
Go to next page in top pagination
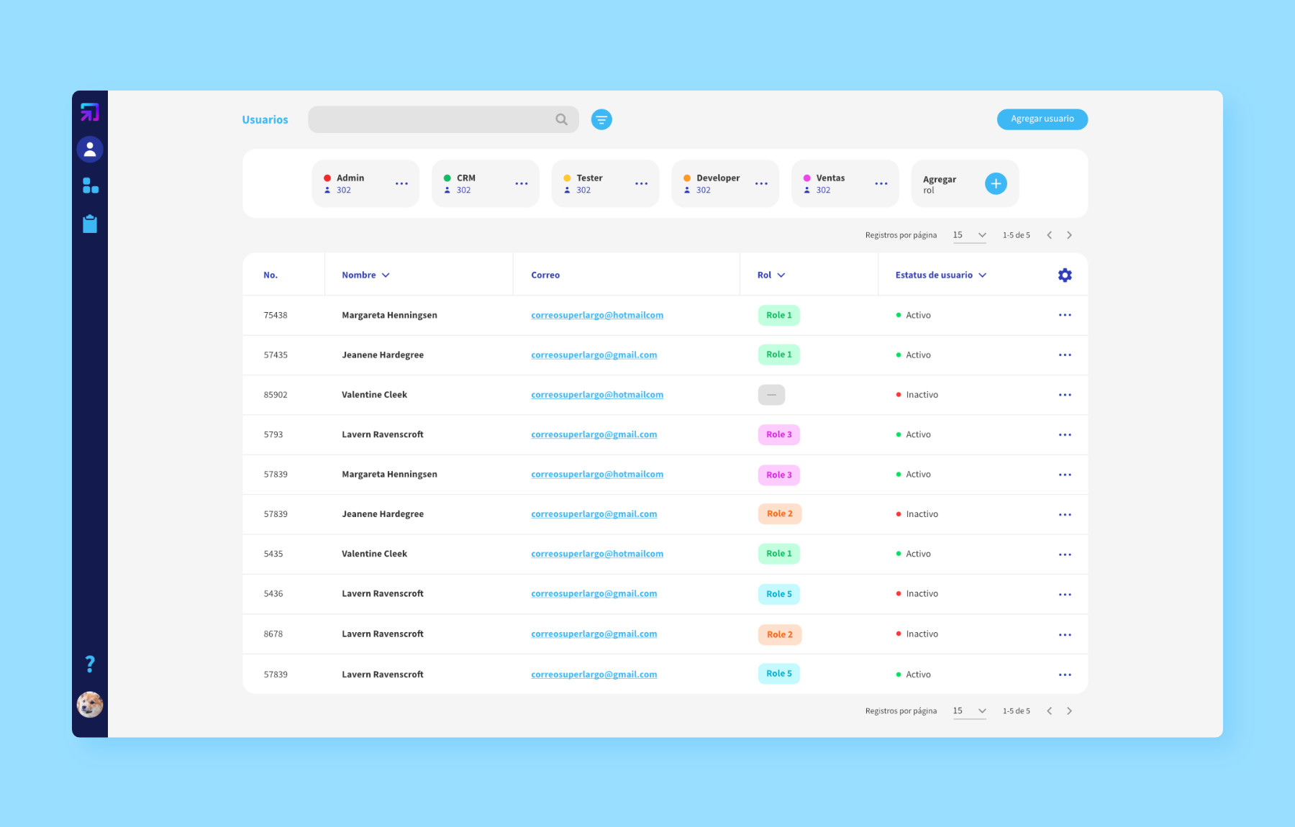pos(1069,235)
